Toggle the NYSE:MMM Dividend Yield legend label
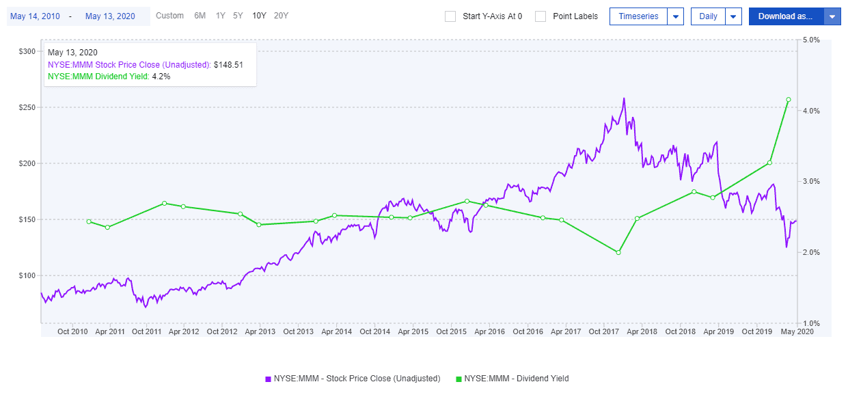848x395 pixels. pos(516,379)
